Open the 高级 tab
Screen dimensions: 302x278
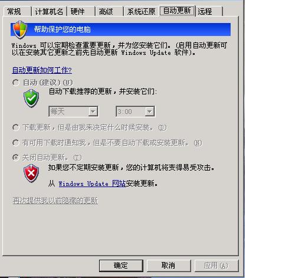tap(109, 11)
